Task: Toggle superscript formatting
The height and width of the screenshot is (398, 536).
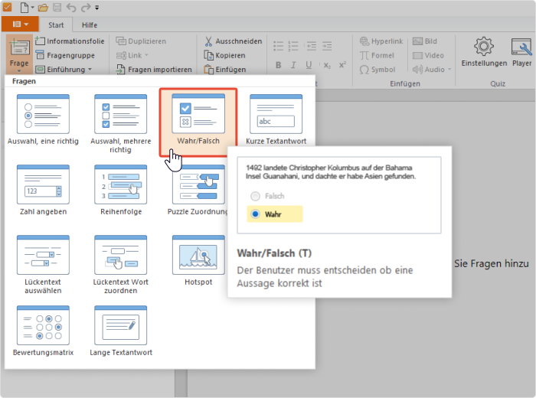Action: [x=342, y=65]
